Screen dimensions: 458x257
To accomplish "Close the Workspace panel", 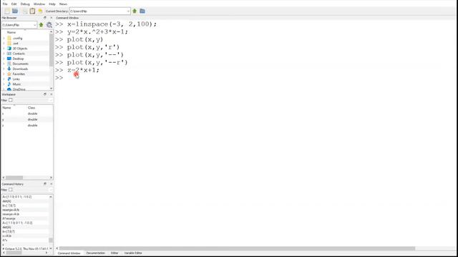I will pos(52,94).
